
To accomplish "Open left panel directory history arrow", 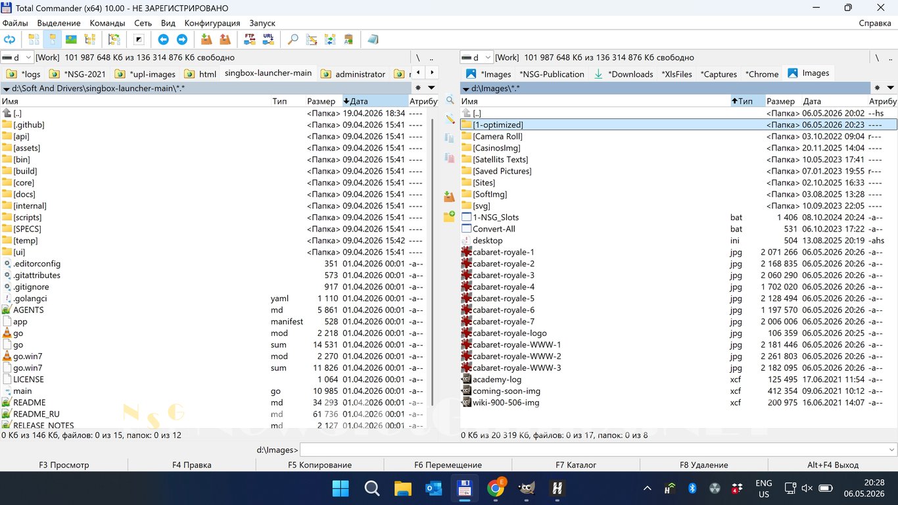I will (431, 87).
